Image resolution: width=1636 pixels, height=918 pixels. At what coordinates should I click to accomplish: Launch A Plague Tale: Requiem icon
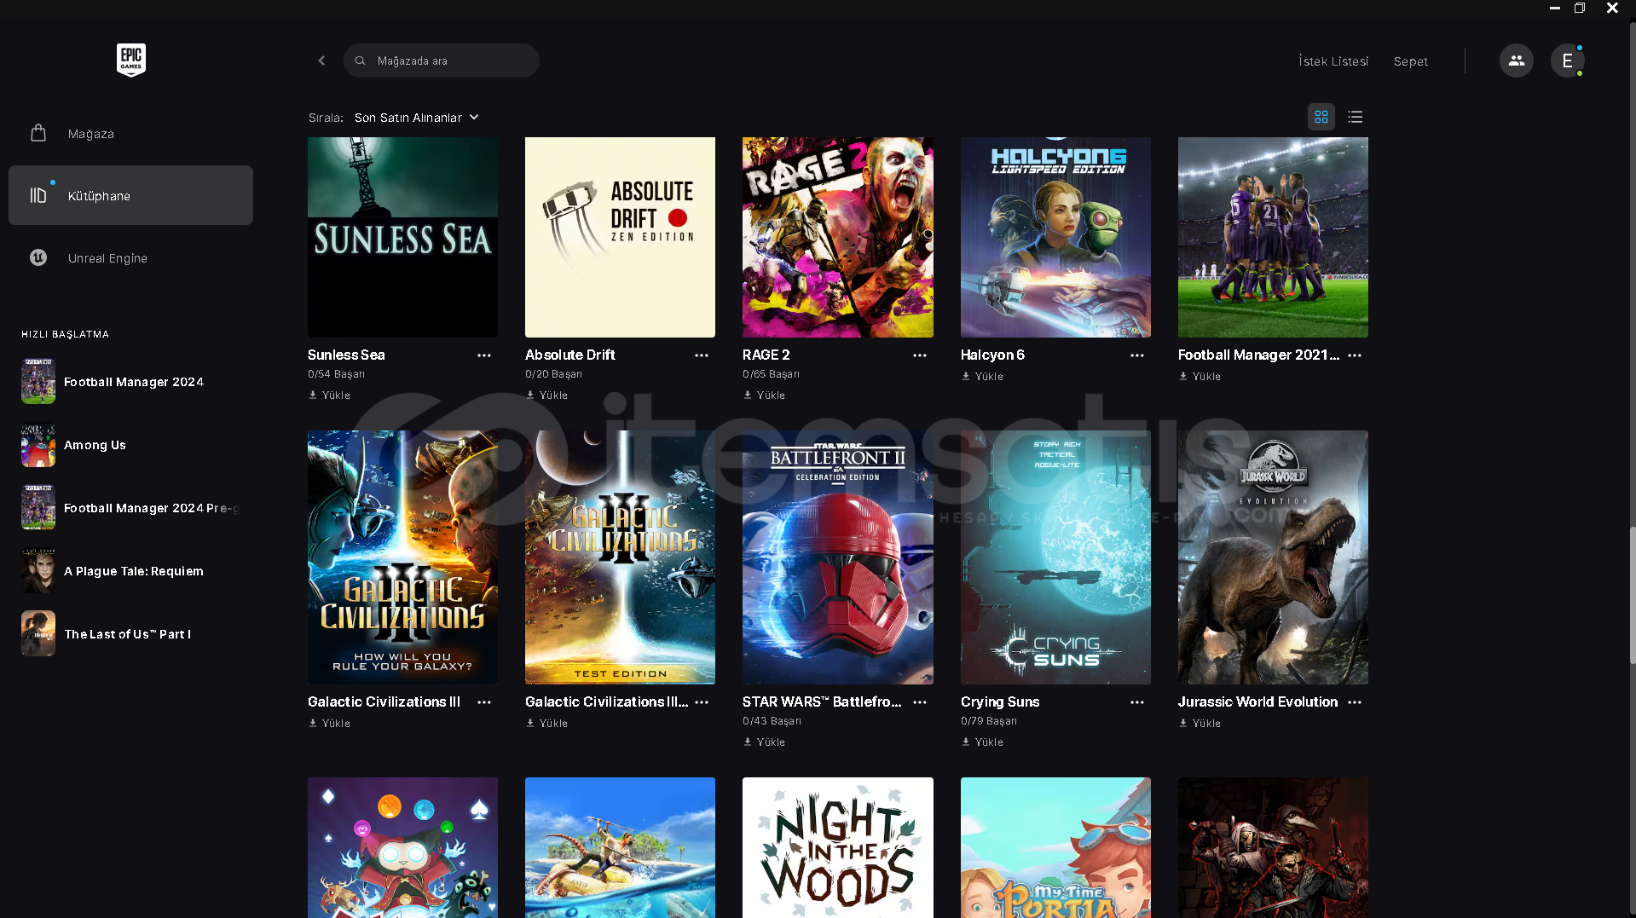point(38,571)
